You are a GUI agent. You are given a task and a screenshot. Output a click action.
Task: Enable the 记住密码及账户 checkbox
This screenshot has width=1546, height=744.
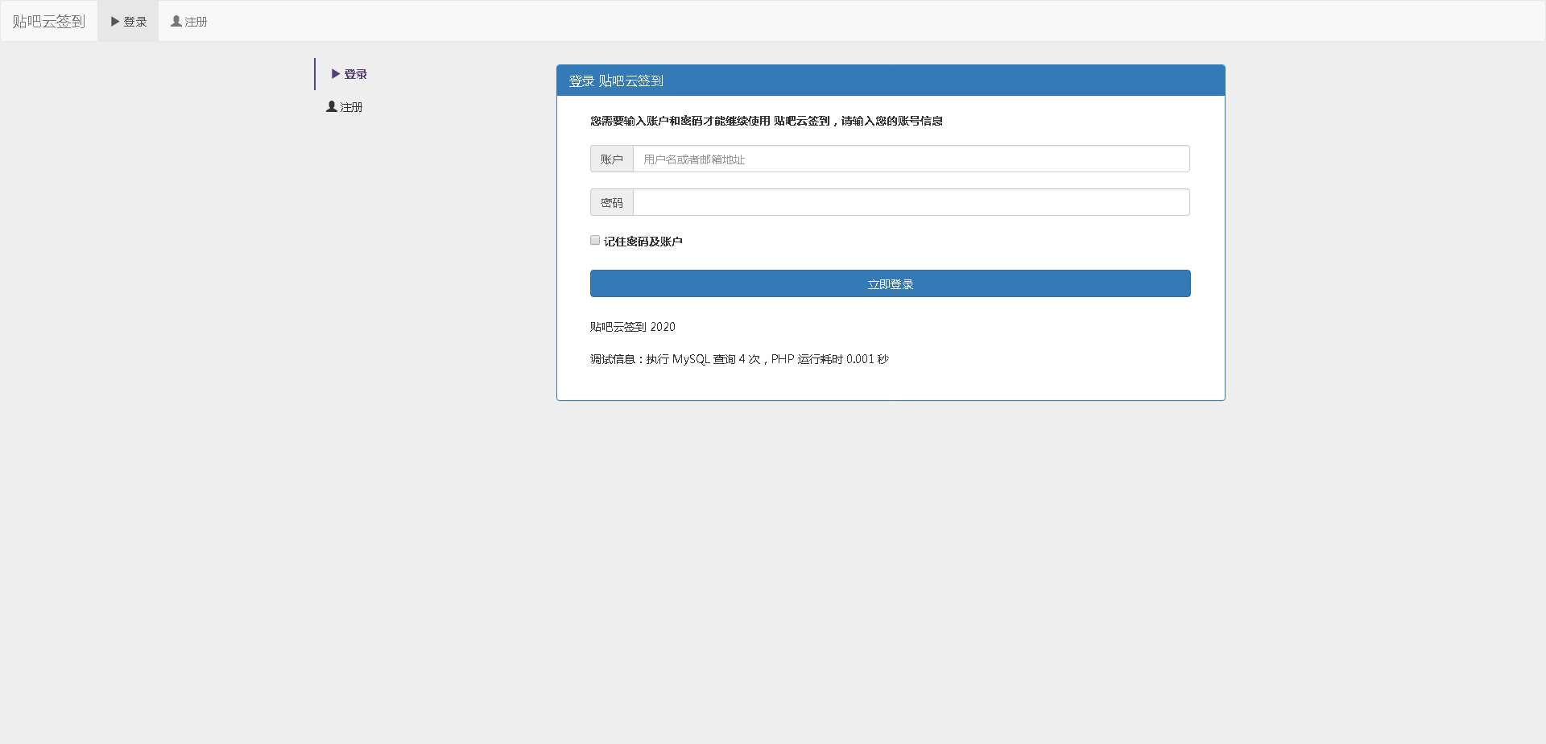click(x=594, y=239)
